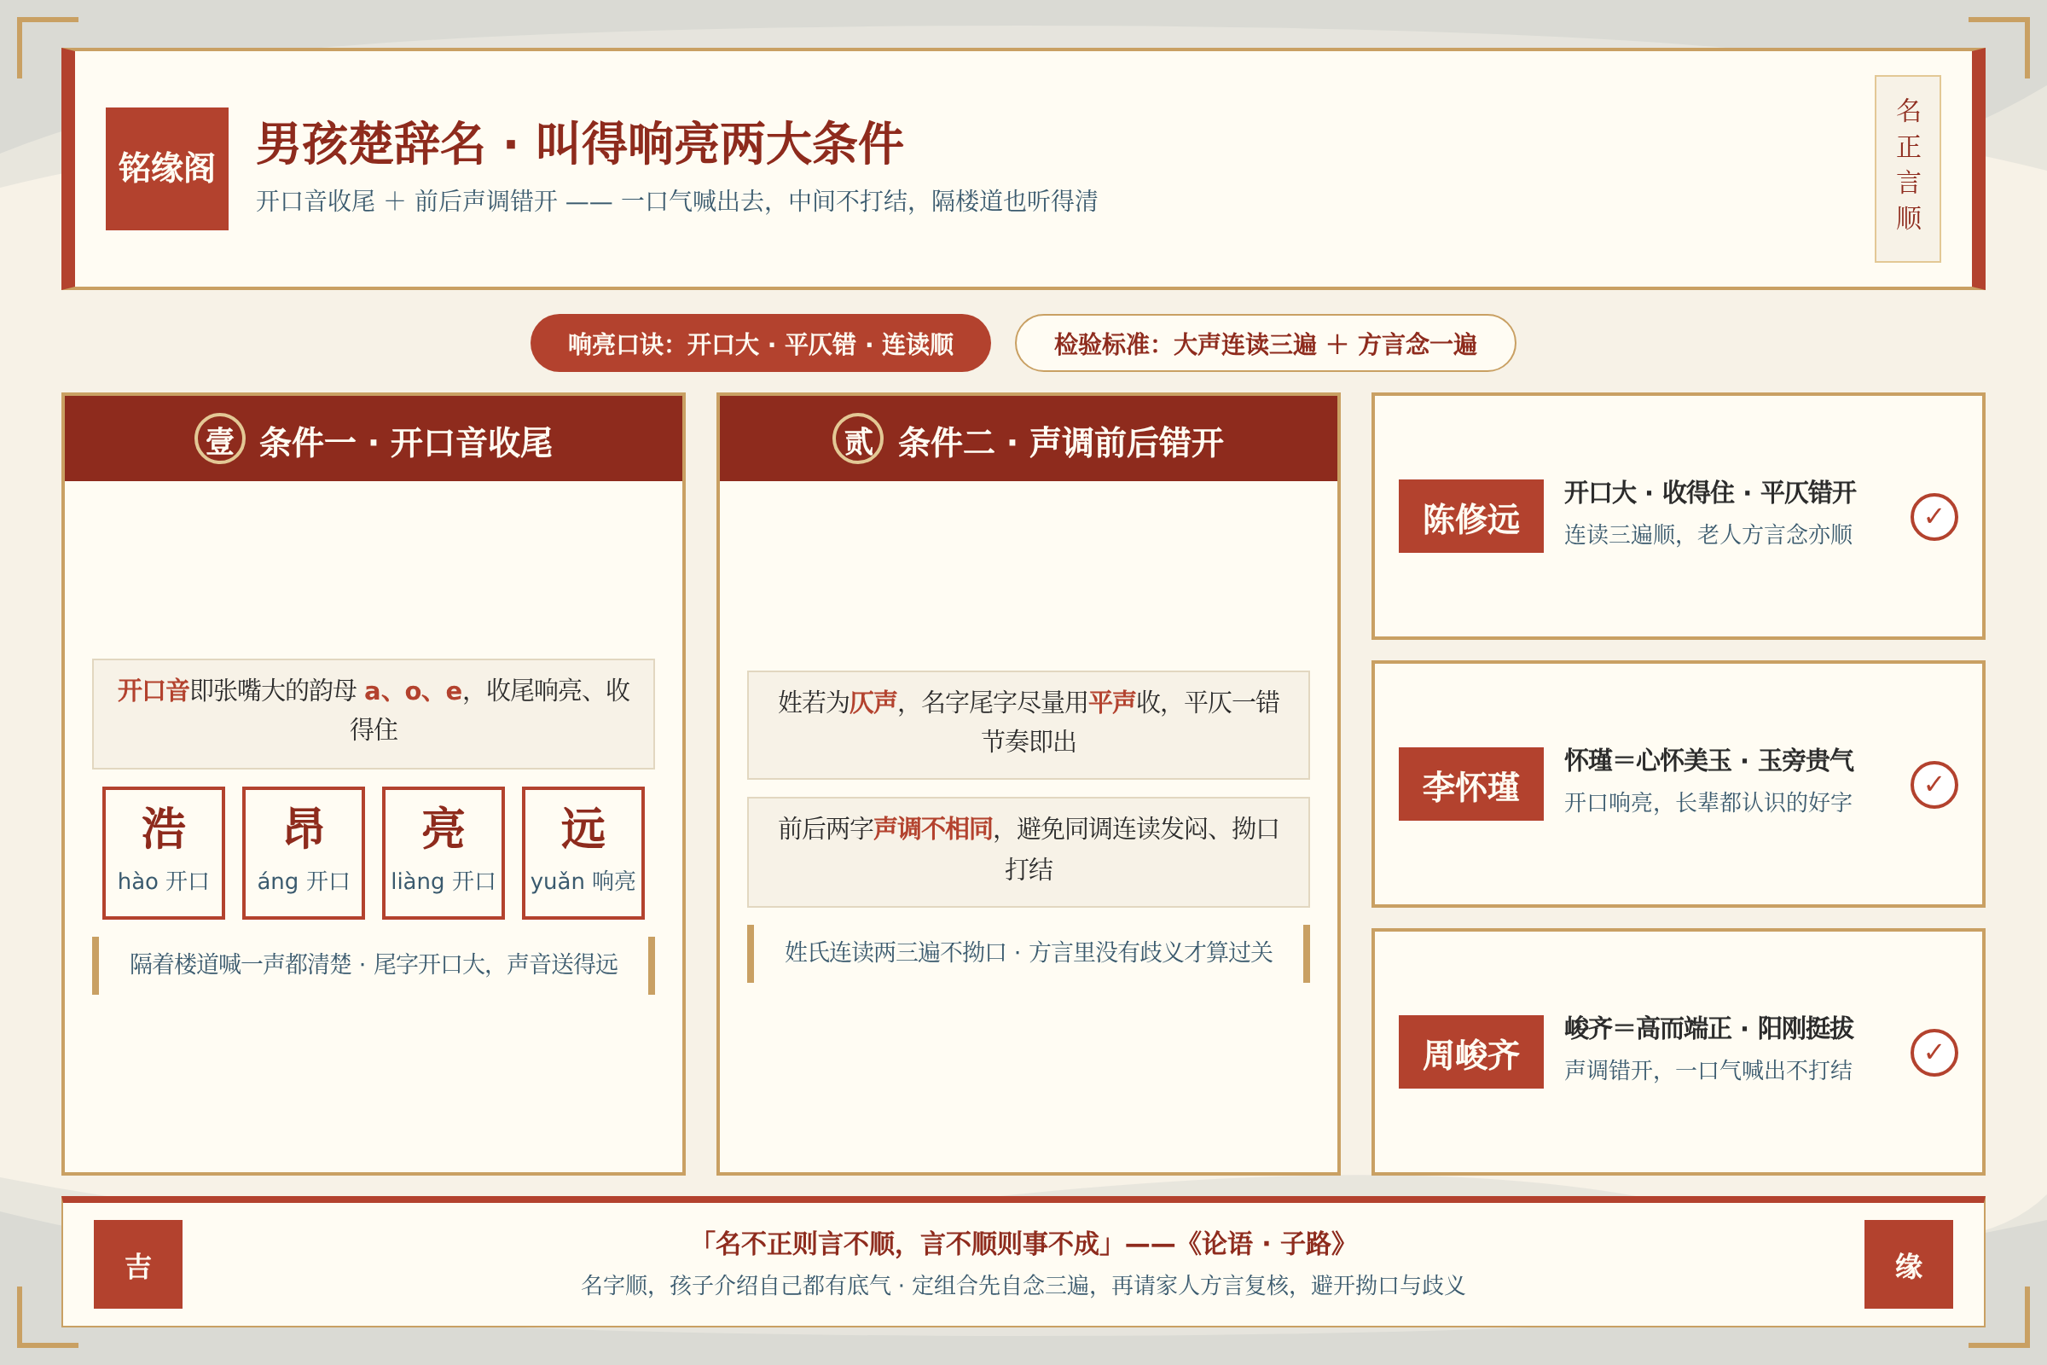
Task: Select the 远 yuǎn character tile
Action: pyautogui.click(x=583, y=853)
